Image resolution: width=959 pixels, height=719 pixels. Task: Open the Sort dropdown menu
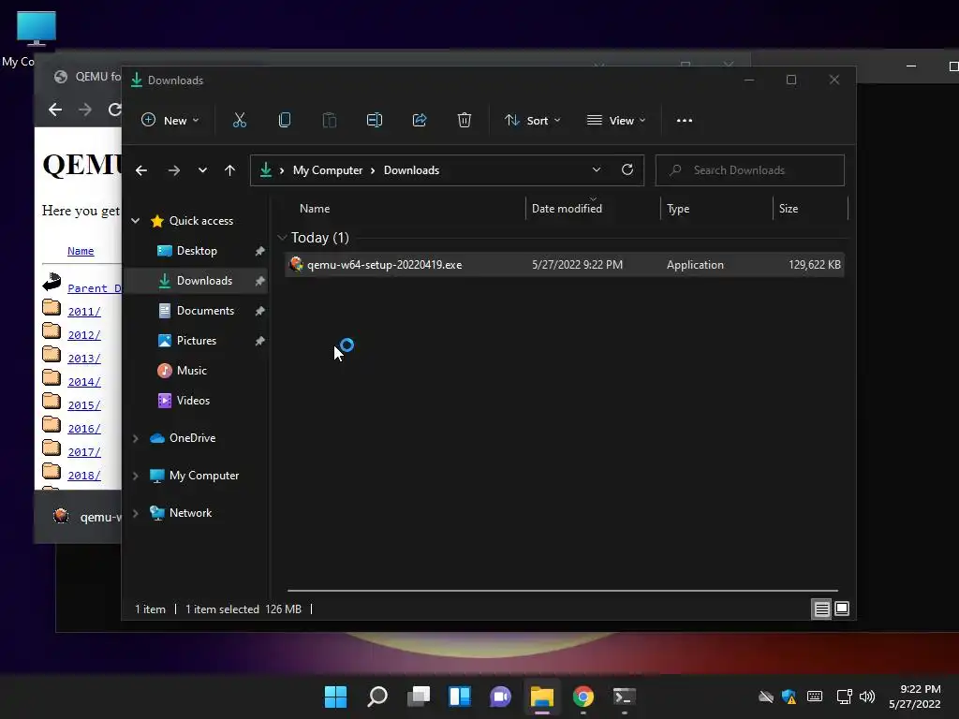[532, 121]
